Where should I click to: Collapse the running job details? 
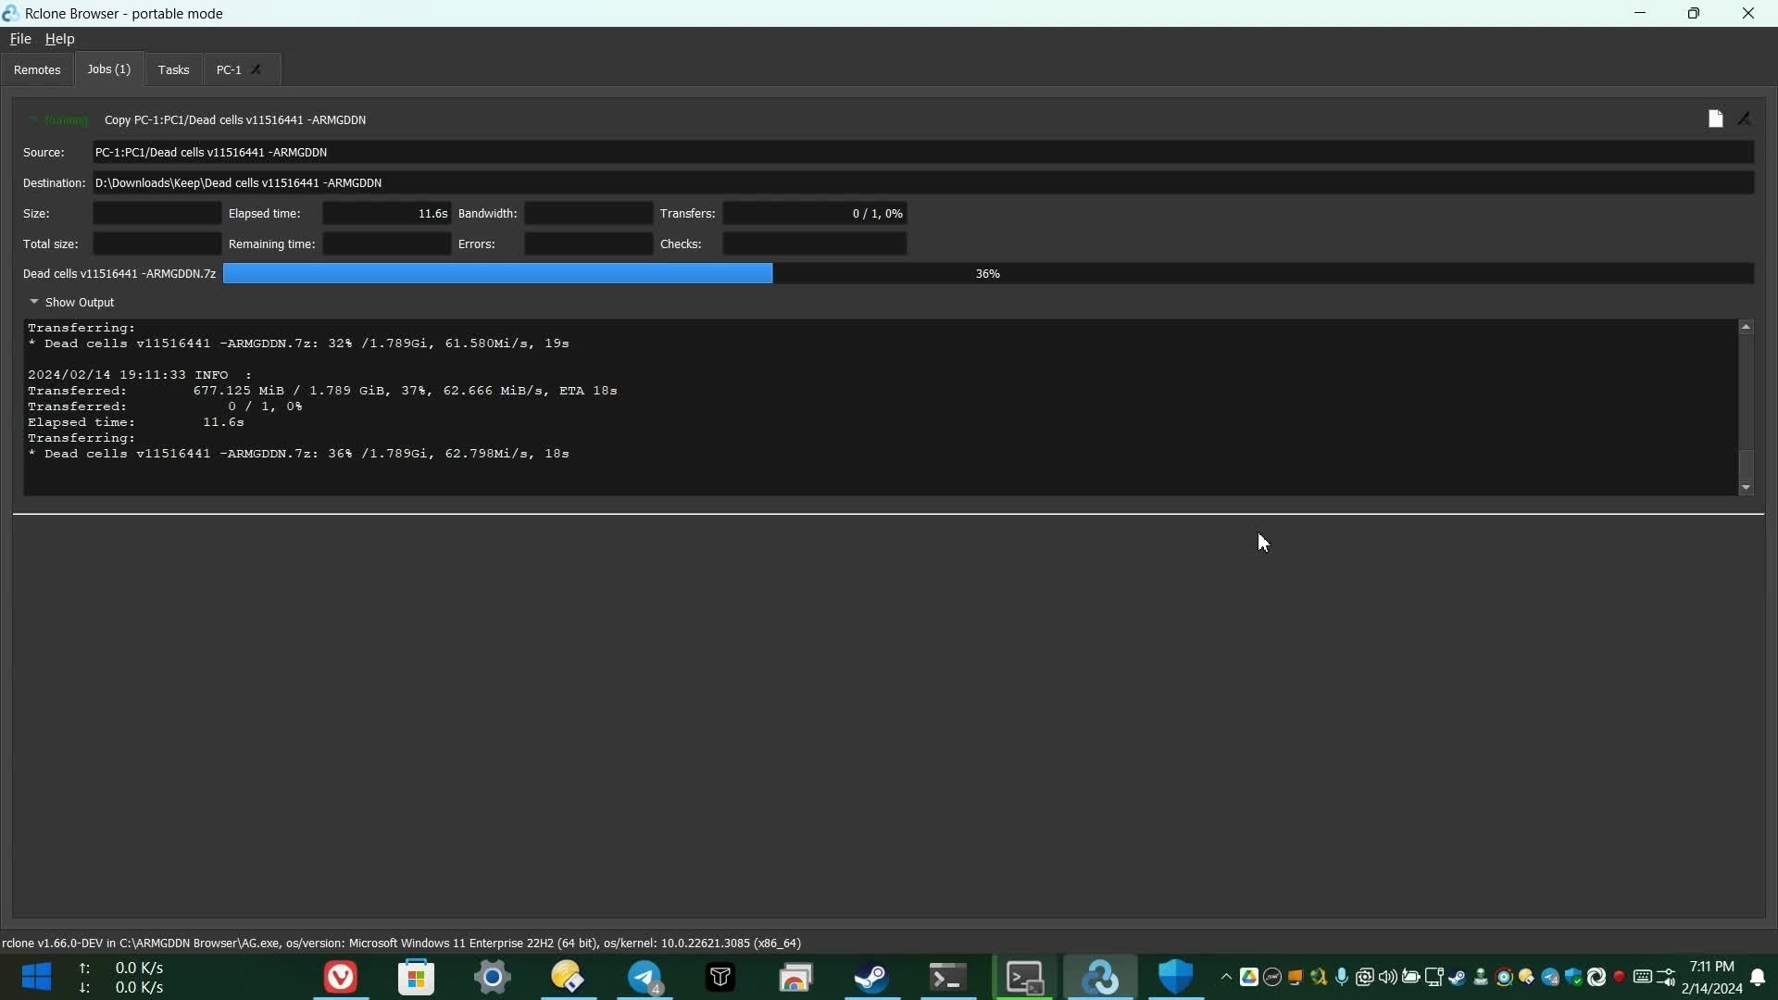tap(34, 119)
